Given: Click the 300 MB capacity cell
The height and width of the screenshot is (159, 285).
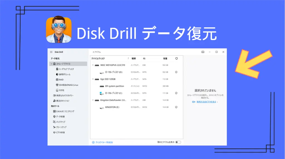Looking at the screenshot, I should pyautogui.click(x=165, y=86).
